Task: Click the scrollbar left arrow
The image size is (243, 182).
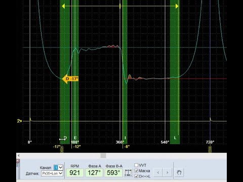Action: pyautogui.click(x=19, y=155)
